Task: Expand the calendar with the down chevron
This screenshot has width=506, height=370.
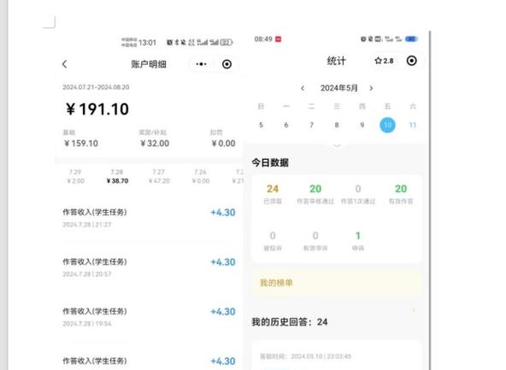Action: (x=337, y=146)
